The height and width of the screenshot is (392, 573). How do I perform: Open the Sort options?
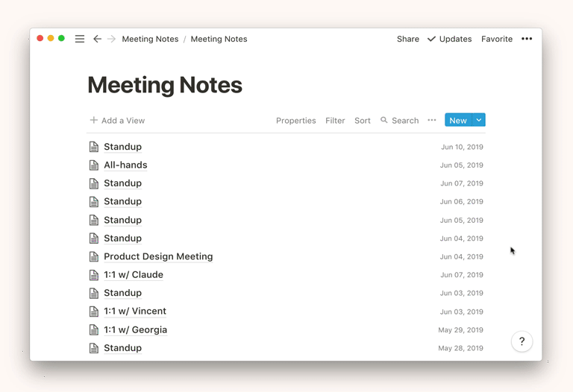click(363, 121)
